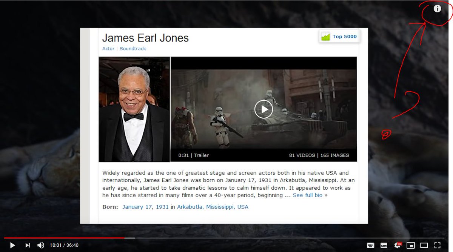The image size is (453, 252).
Task: Open the keyboard shortcuts icon
Action: pos(370,245)
